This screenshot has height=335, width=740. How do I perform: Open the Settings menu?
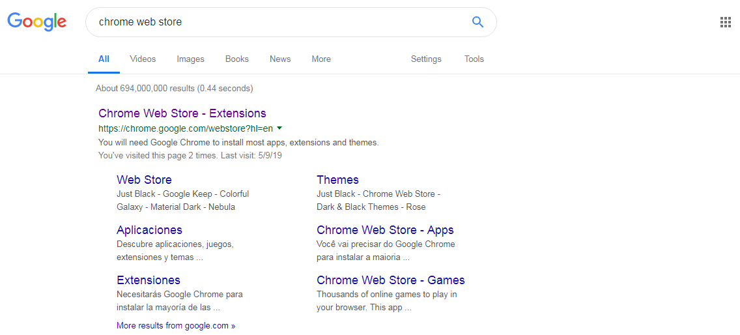pos(425,59)
